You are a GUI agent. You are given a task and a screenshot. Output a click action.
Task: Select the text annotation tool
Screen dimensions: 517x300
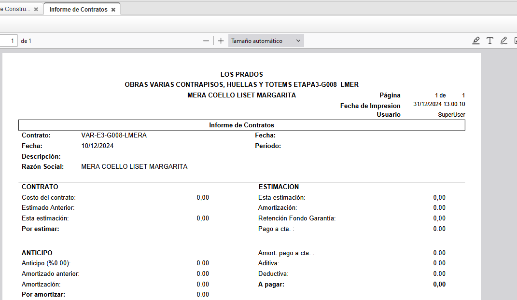point(490,41)
